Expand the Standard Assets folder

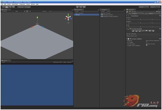click(x=100, y=15)
